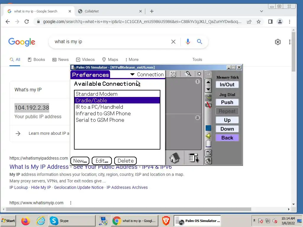
Task: Click the voice search microphone
Action: [188, 42]
